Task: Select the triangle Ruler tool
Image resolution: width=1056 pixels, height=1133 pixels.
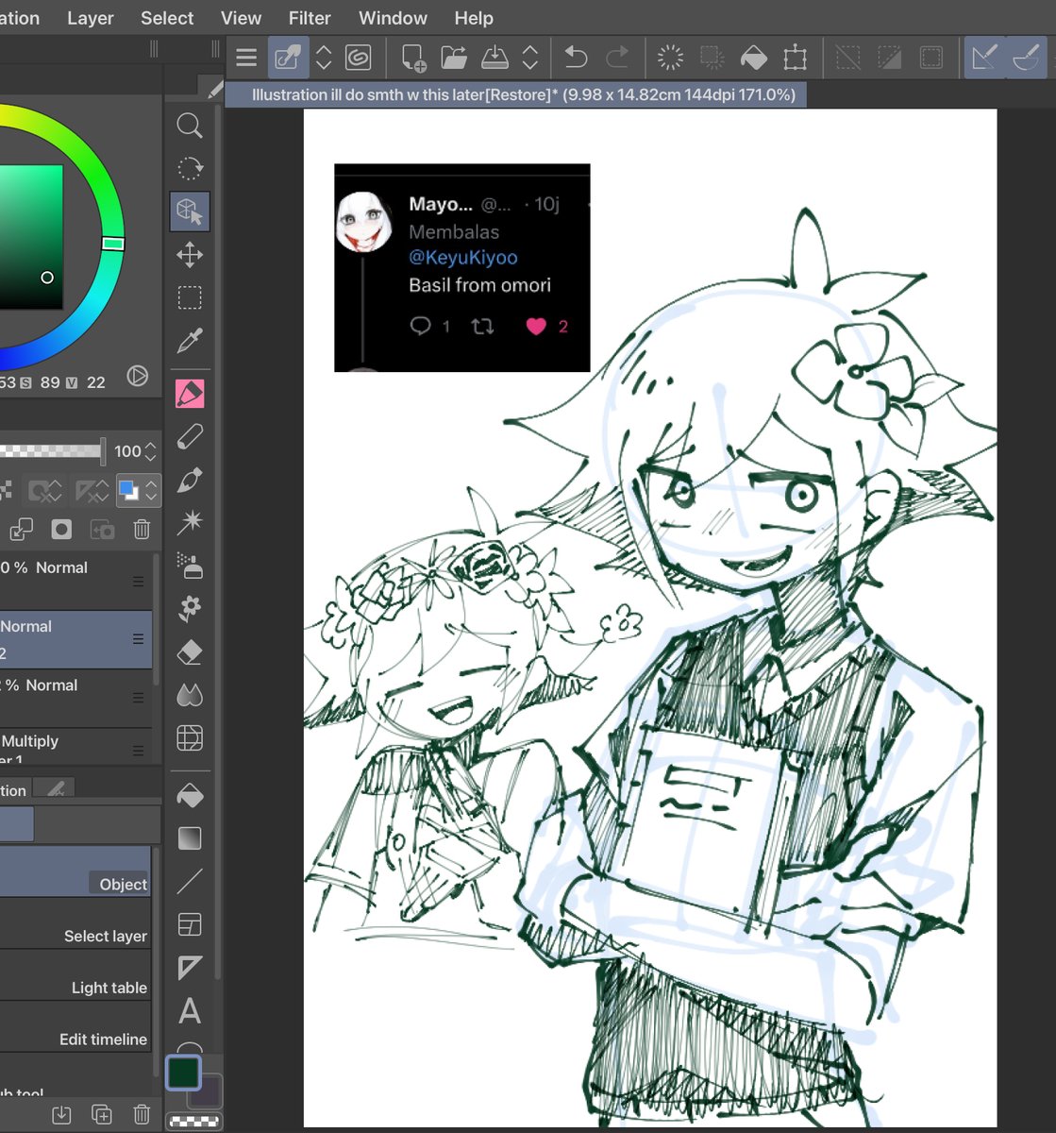Action: tap(190, 968)
